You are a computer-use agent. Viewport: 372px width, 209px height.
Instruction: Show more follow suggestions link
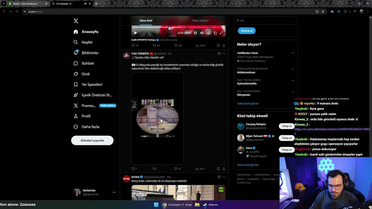click(248, 165)
